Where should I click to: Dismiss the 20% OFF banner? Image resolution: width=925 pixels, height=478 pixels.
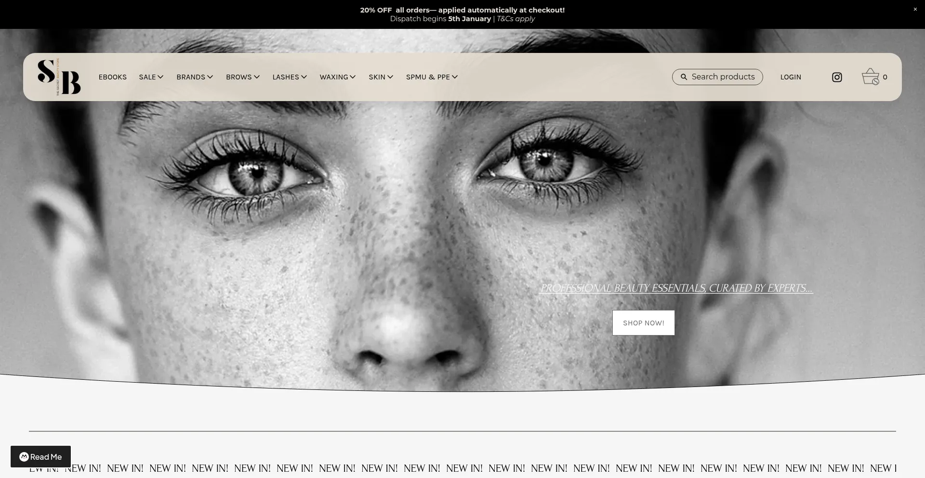click(915, 9)
